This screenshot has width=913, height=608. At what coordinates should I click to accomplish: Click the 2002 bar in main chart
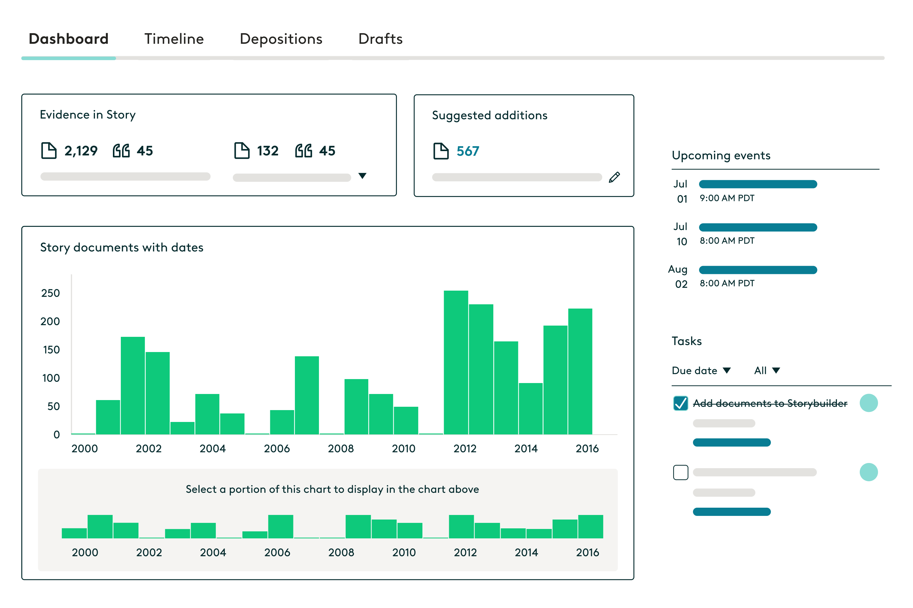coord(157,393)
